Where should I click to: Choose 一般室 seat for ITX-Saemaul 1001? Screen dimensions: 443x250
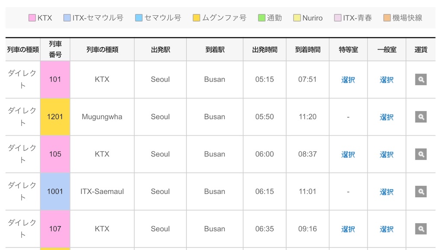(386, 192)
